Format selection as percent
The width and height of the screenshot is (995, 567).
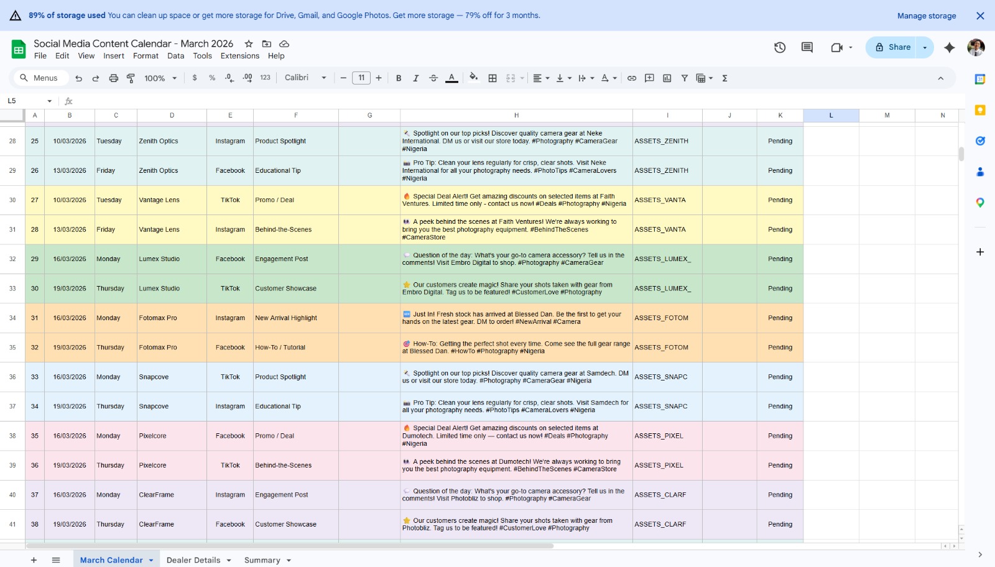coord(212,78)
